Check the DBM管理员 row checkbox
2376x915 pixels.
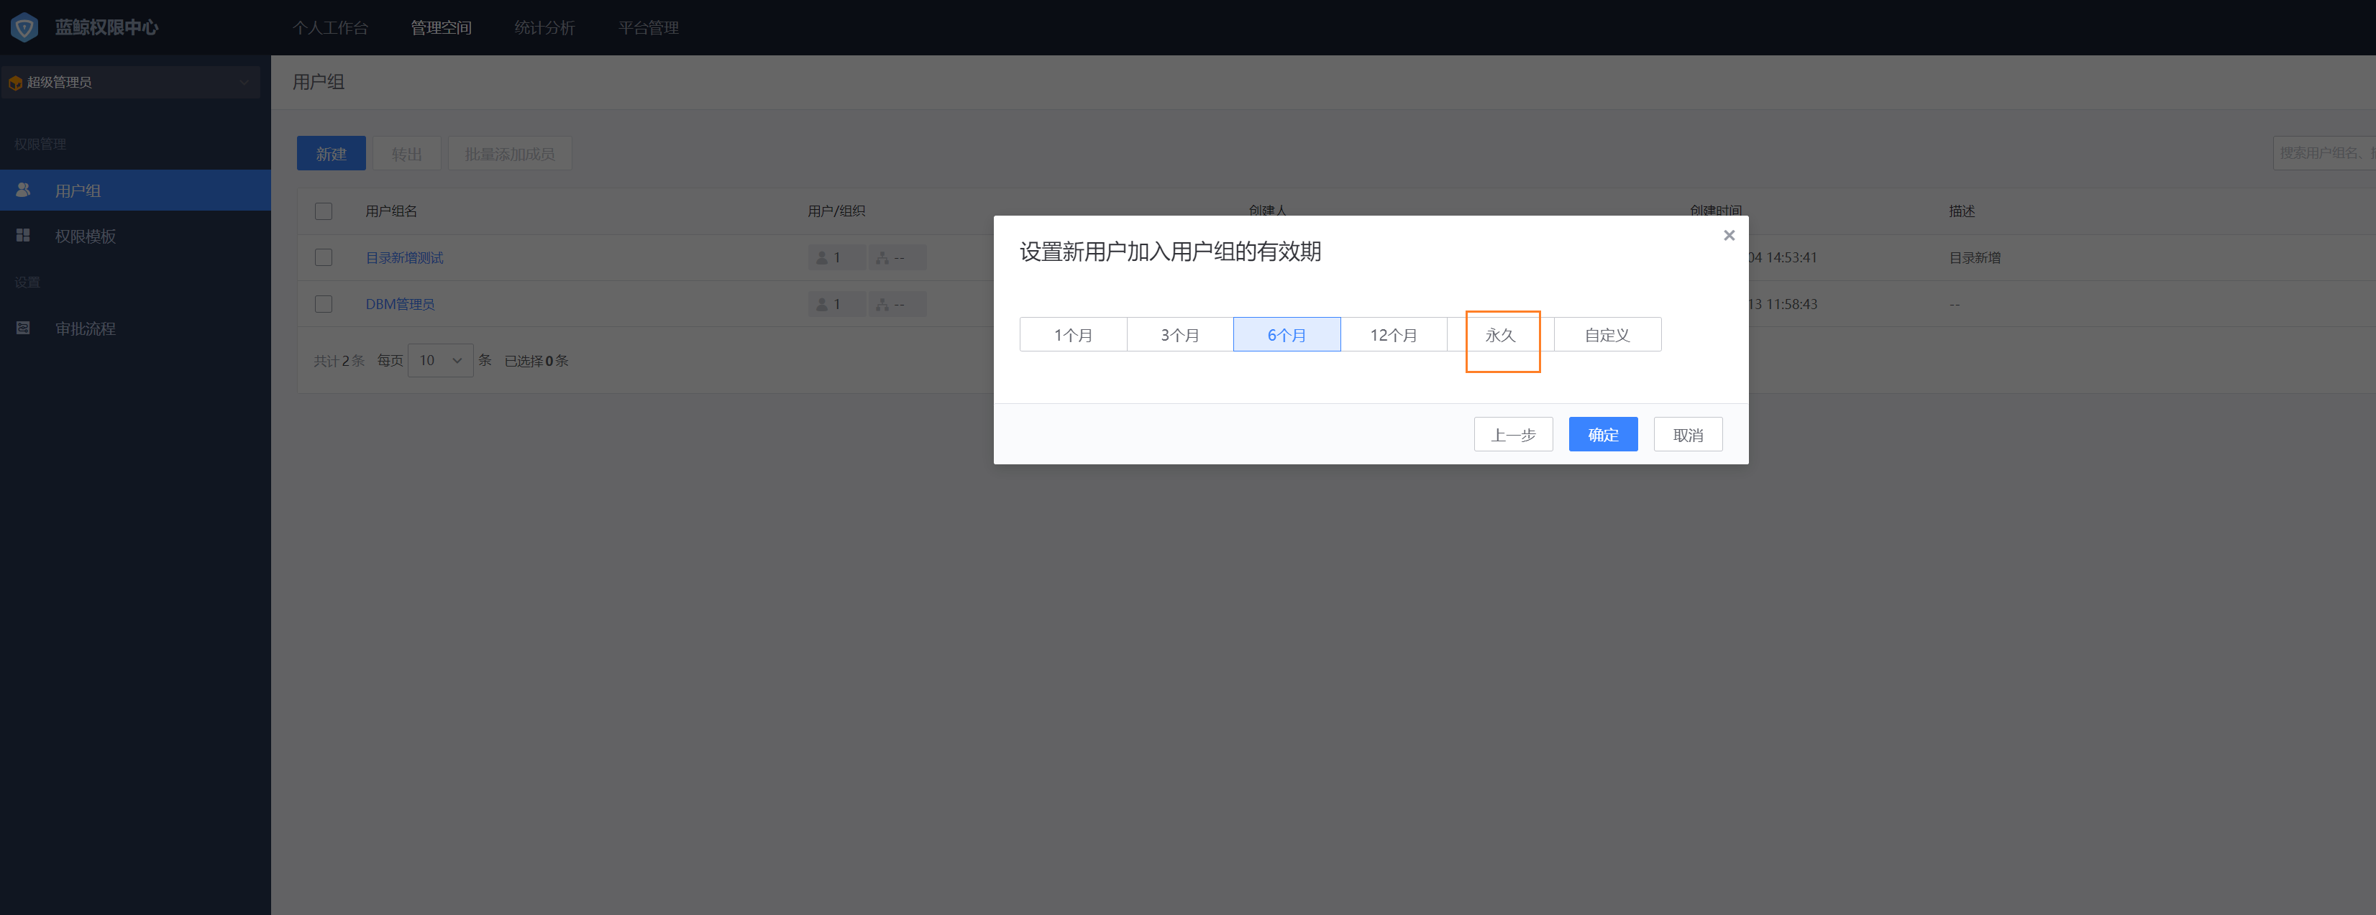(x=324, y=303)
